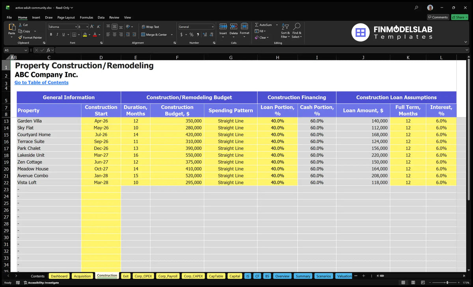The image size is (473, 287).
Task: Click Accessibility: Investigate in the status bar
Action: (41, 283)
